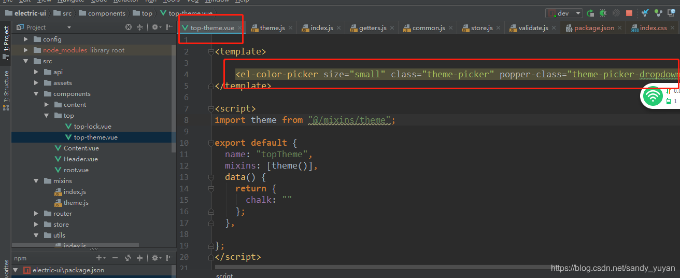
Task: Collapse electric-ui\package.json npm node
Action: [x=15, y=270]
